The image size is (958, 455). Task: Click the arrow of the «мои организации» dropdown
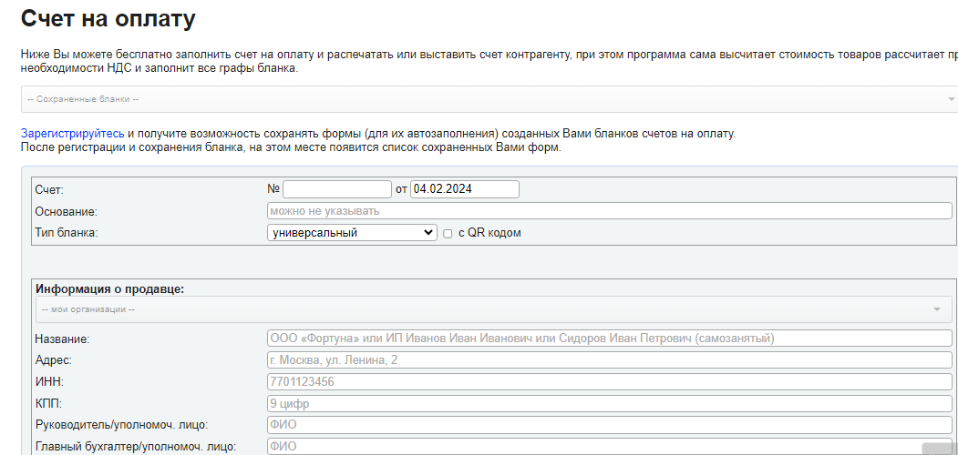coord(937,309)
